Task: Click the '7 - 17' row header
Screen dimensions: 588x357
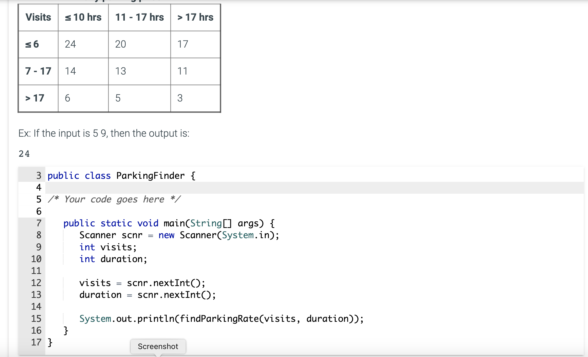Action: (x=38, y=71)
